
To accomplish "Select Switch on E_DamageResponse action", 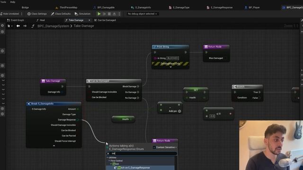I will [140, 168].
